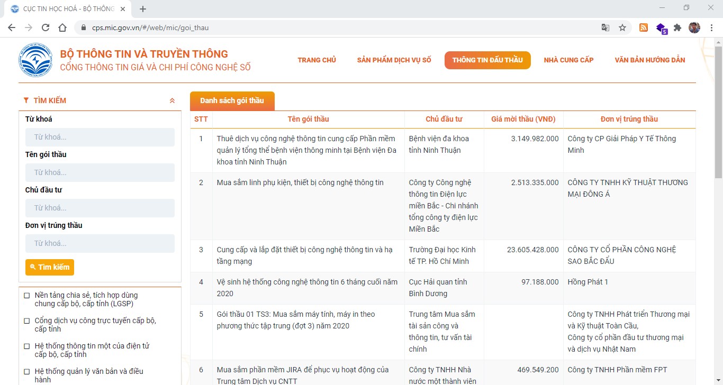
Task: Bookmark this page with the star icon
Action: (622, 27)
